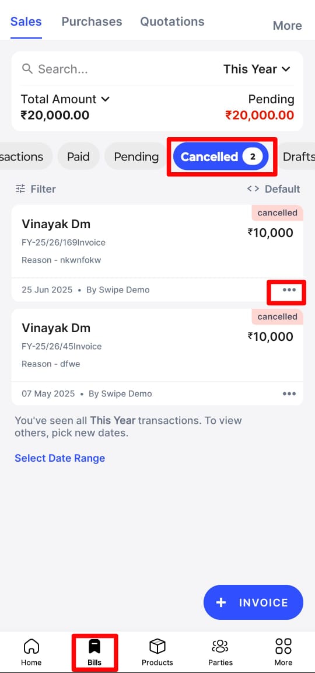
Task: Go to the Parties icon
Action: click(220, 646)
